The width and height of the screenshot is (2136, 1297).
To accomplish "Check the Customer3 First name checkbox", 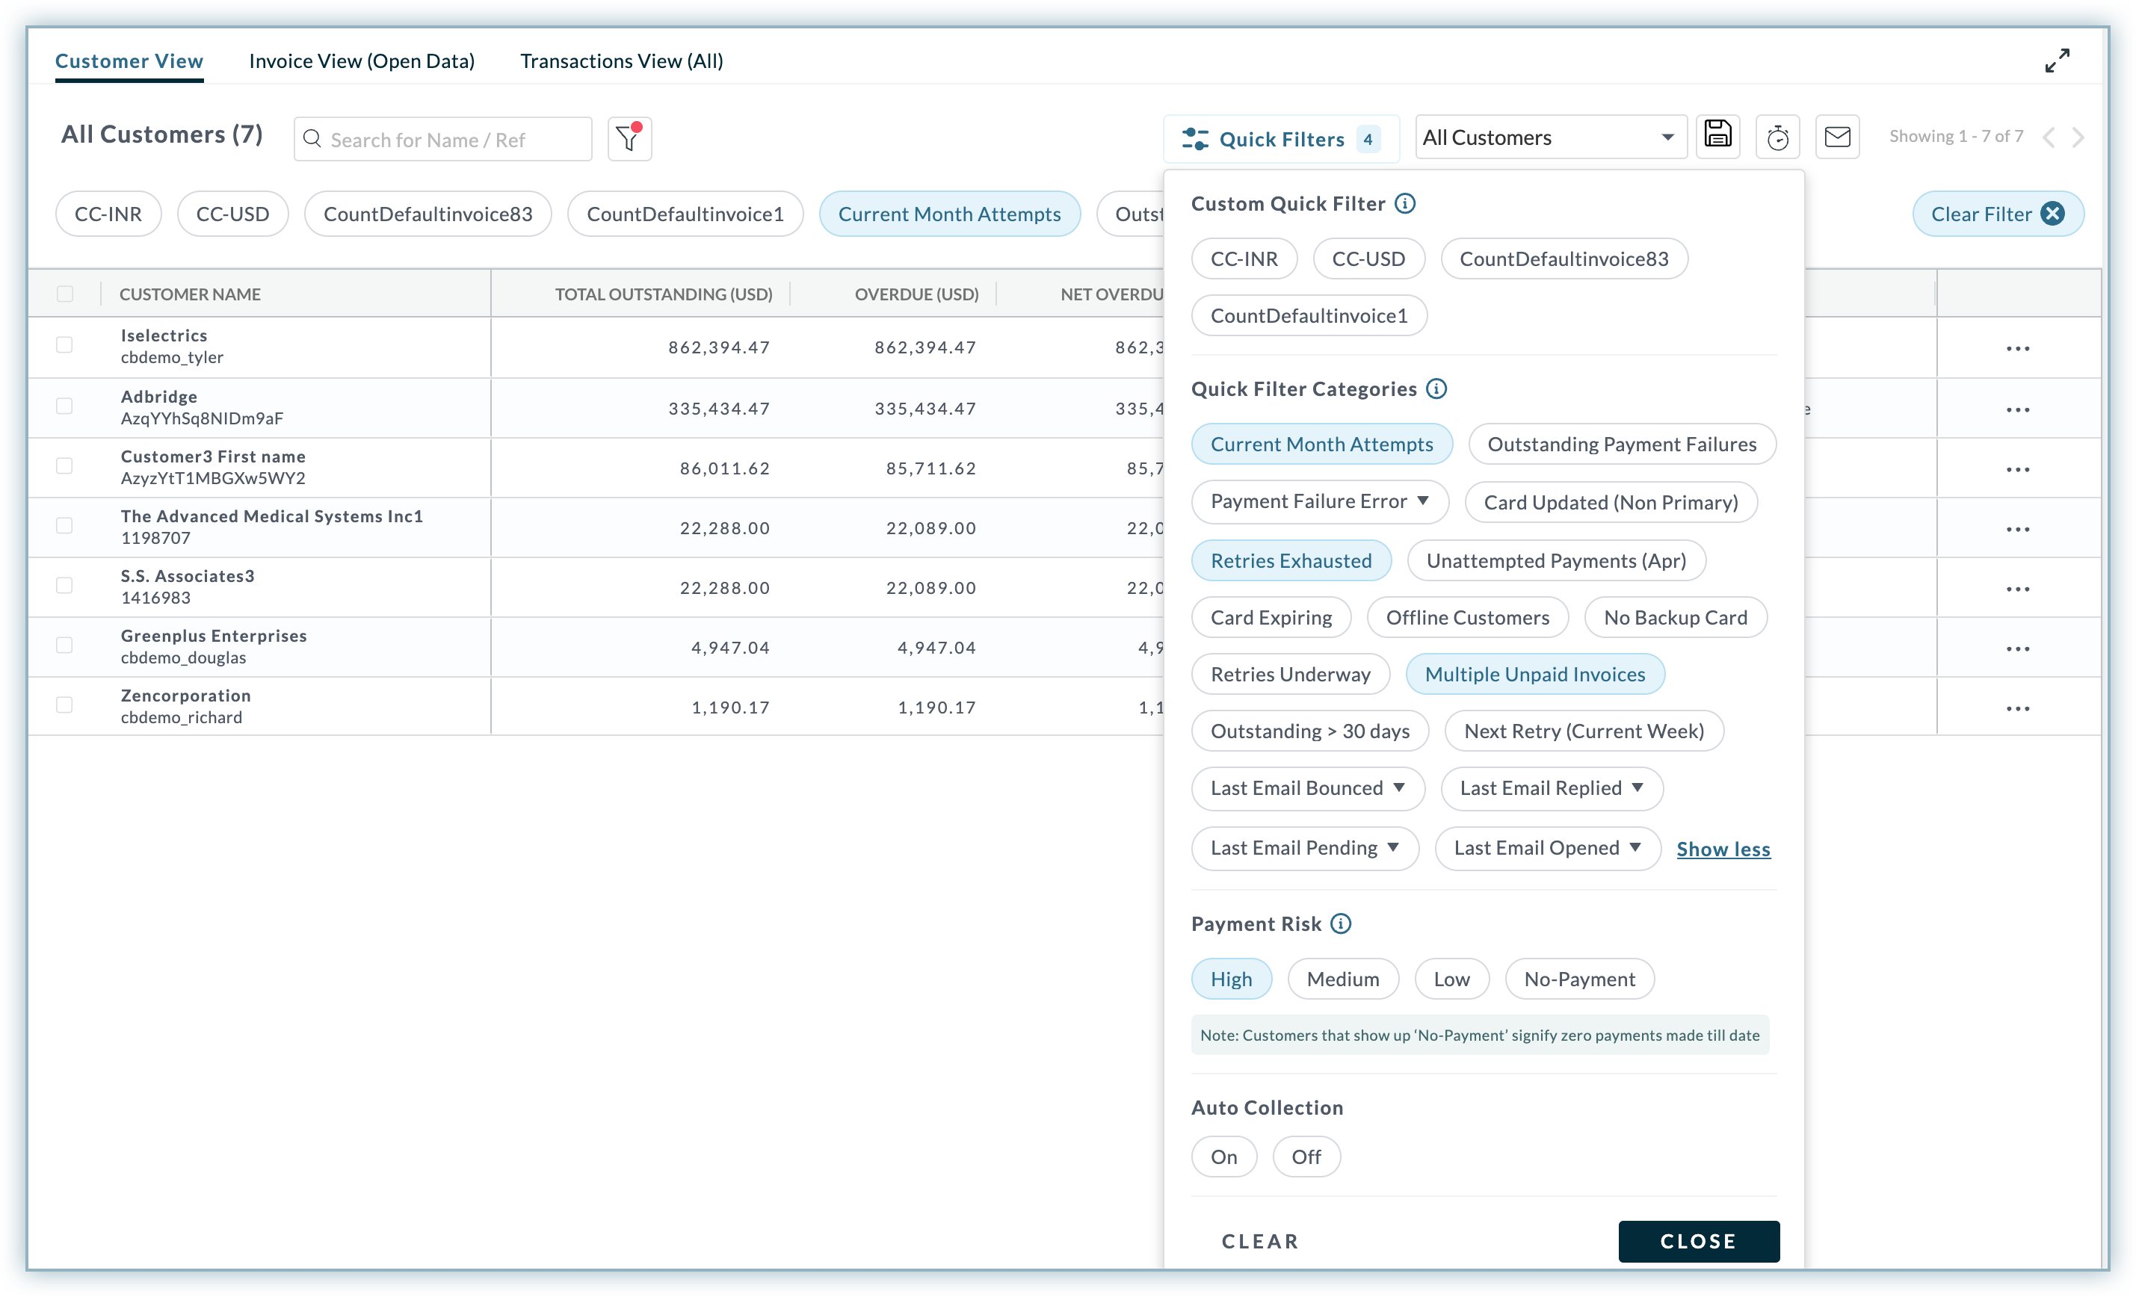I will [64, 466].
